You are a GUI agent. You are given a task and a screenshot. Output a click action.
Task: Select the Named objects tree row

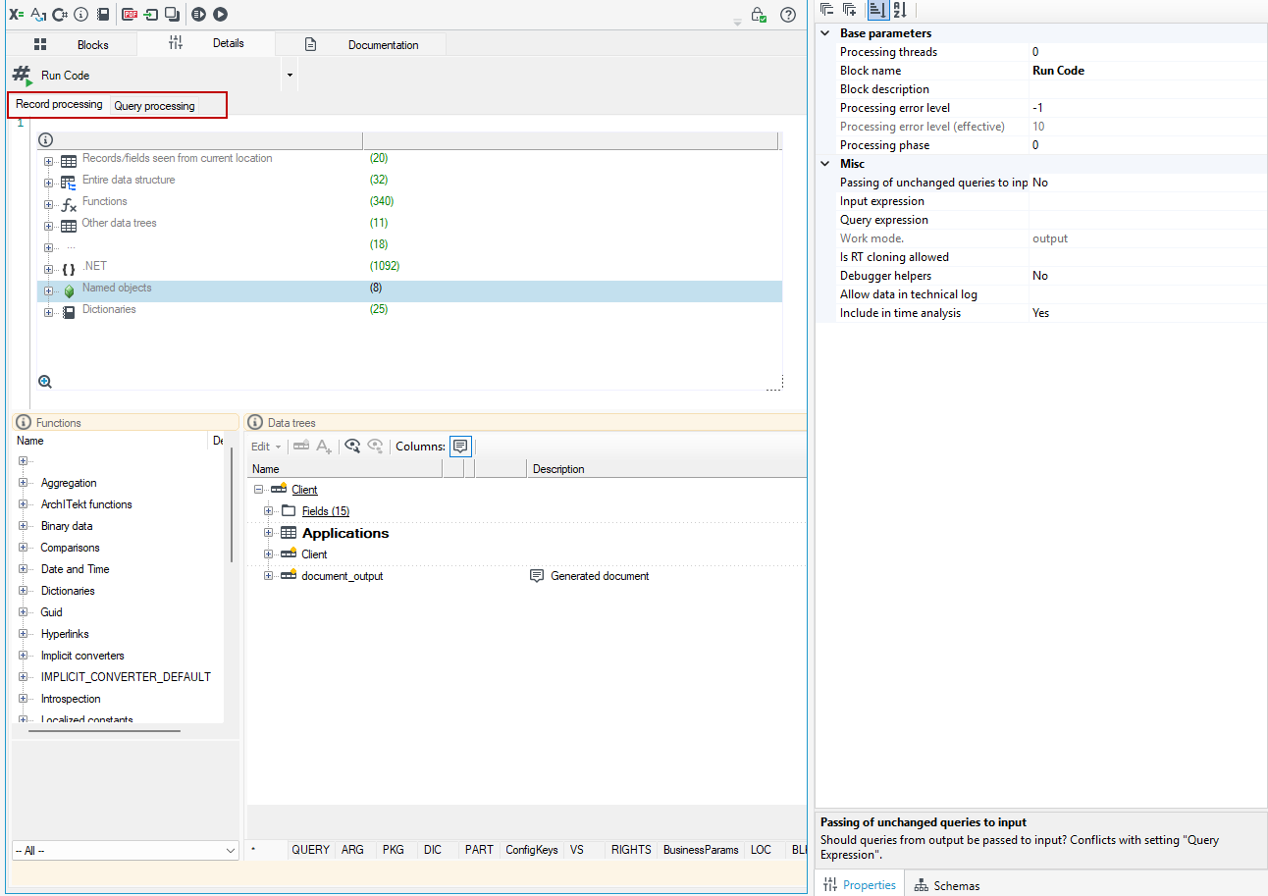409,291
